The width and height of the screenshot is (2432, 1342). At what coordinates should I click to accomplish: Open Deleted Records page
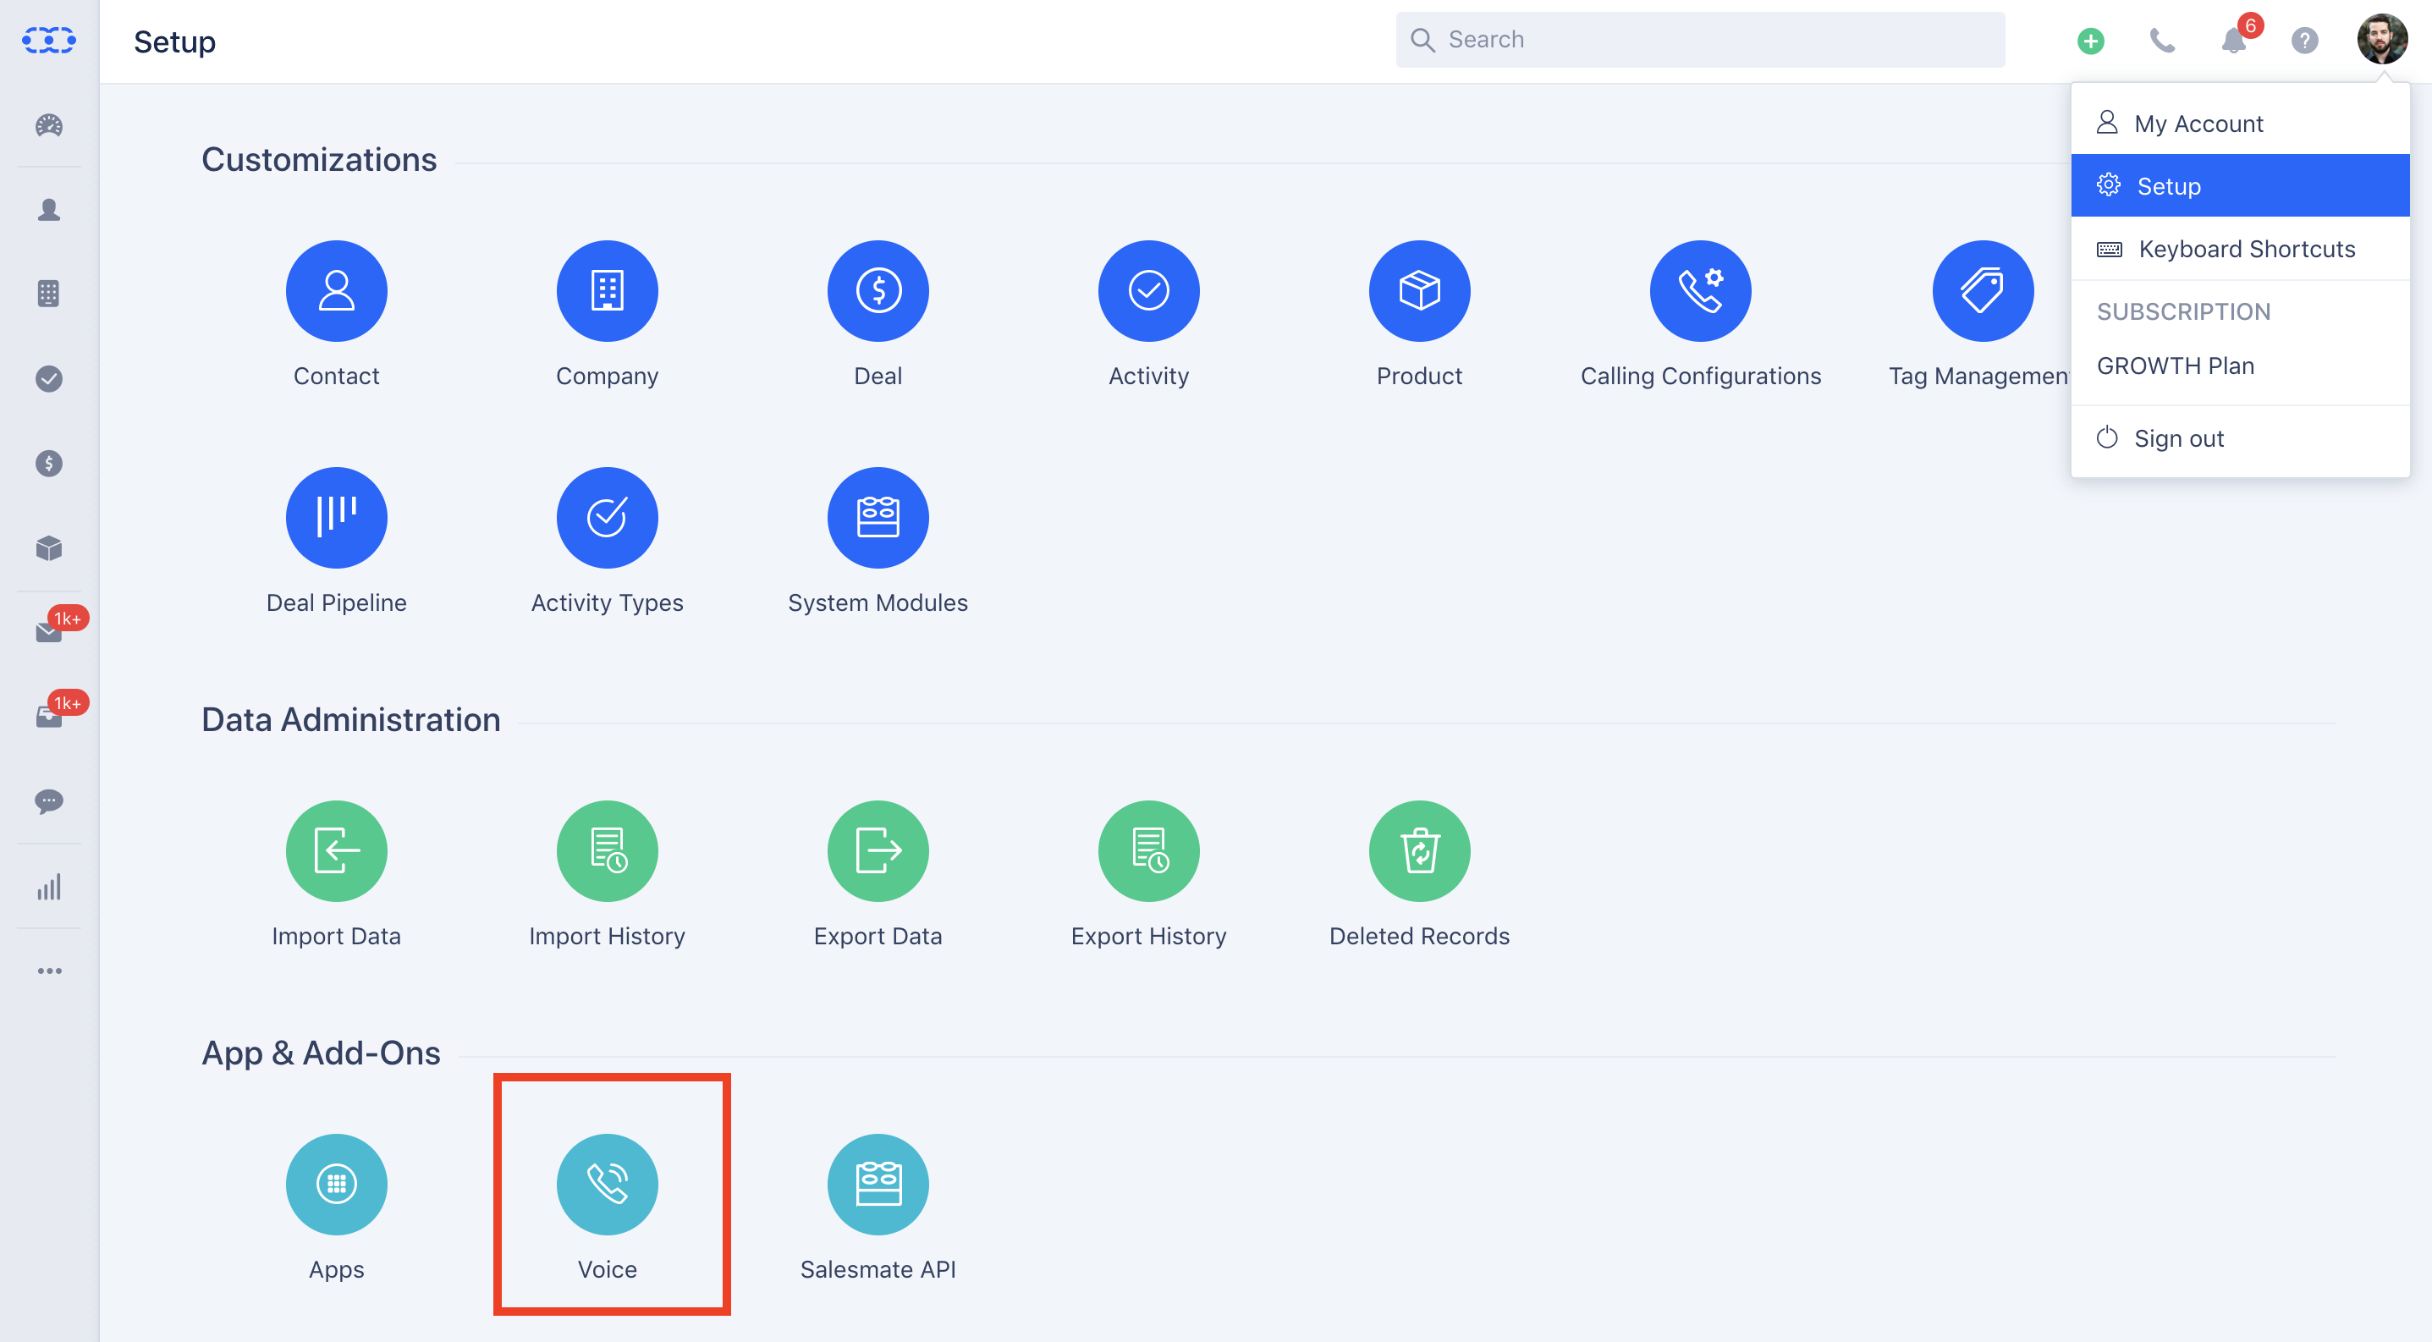[x=1420, y=850]
